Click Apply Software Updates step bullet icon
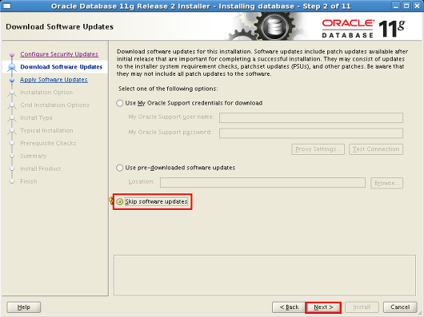Viewport: 424px width, 317px height. pyautogui.click(x=12, y=80)
